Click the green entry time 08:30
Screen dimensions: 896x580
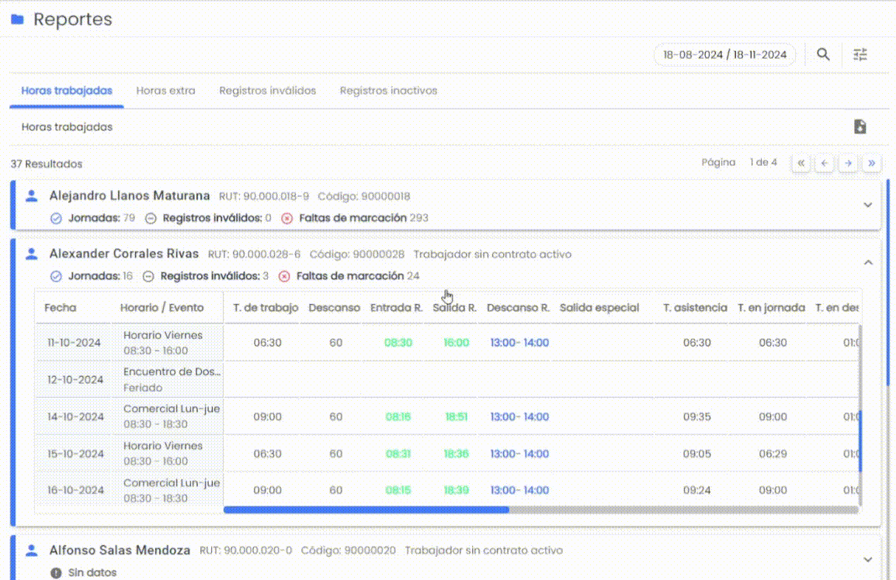coord(398,343)
